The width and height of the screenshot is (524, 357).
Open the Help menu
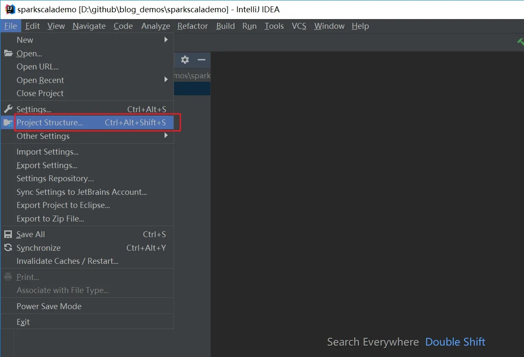[360, 26]
